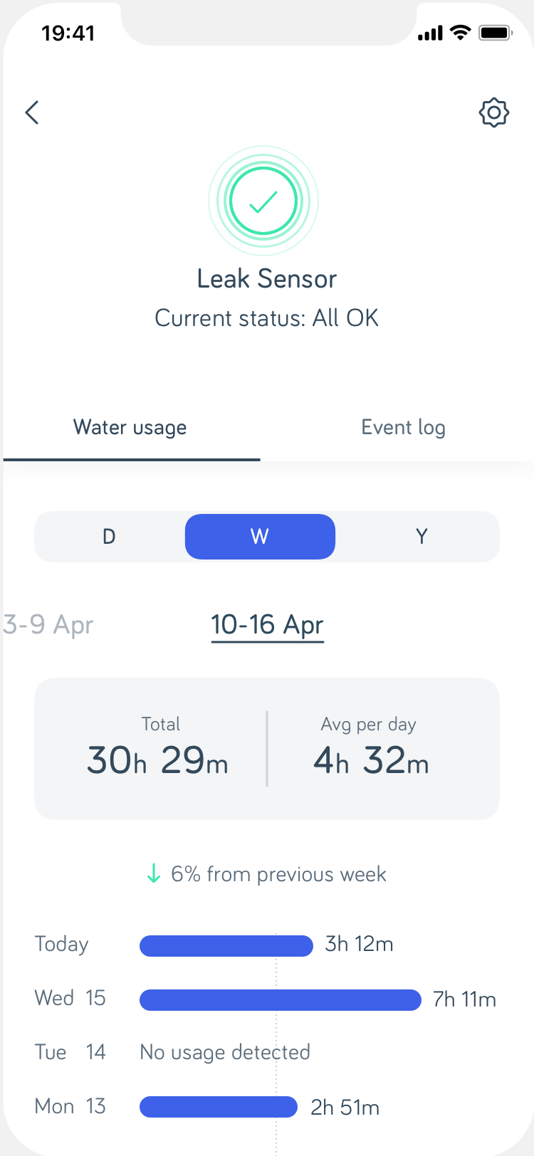Tap the Avg per day 4h 32m stat

click(370, 747)
